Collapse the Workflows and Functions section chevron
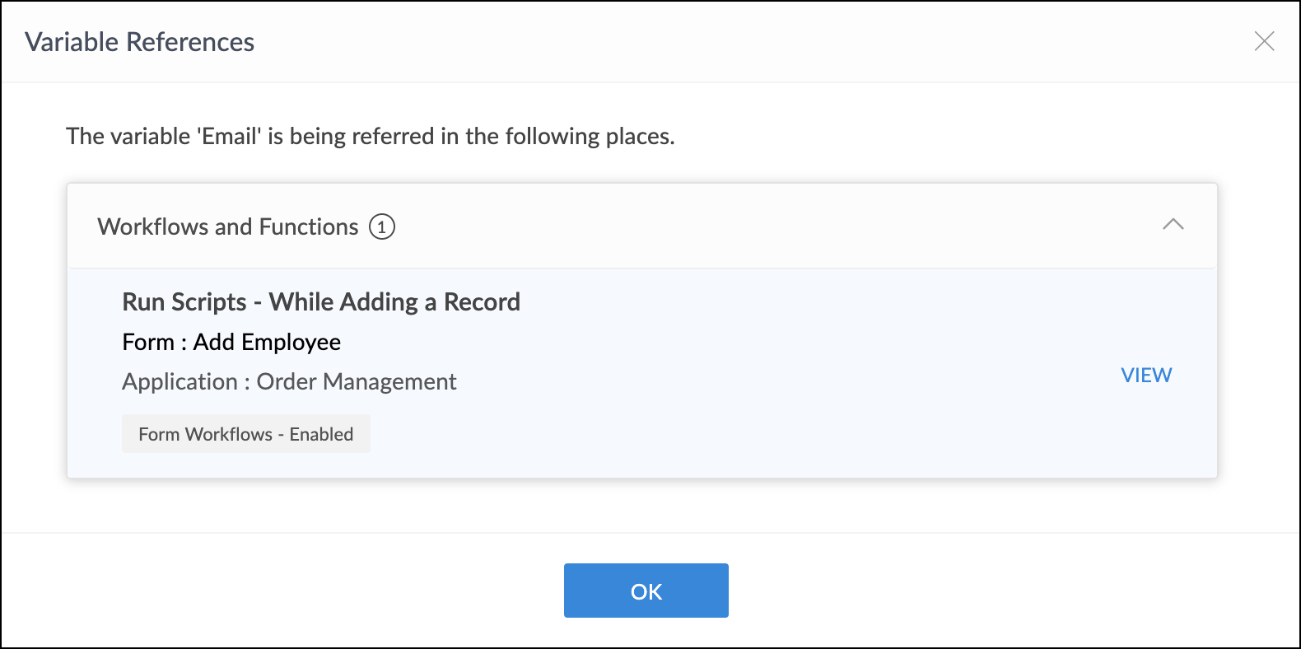 pos(1173,225)
